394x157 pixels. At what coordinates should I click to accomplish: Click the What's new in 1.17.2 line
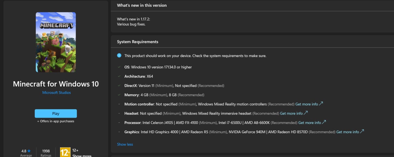pyautogui.click(x=134, y=19)
